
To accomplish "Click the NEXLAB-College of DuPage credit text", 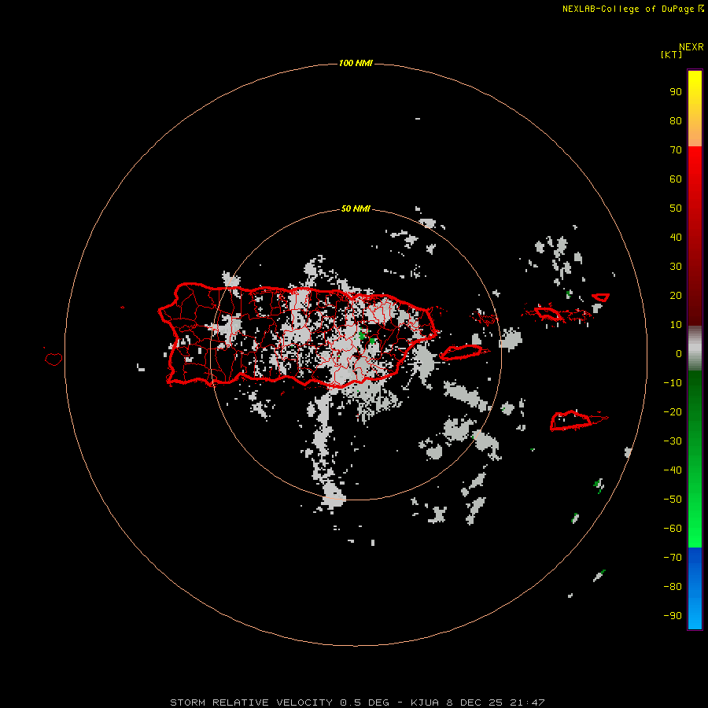I will (x=632, y=9).
